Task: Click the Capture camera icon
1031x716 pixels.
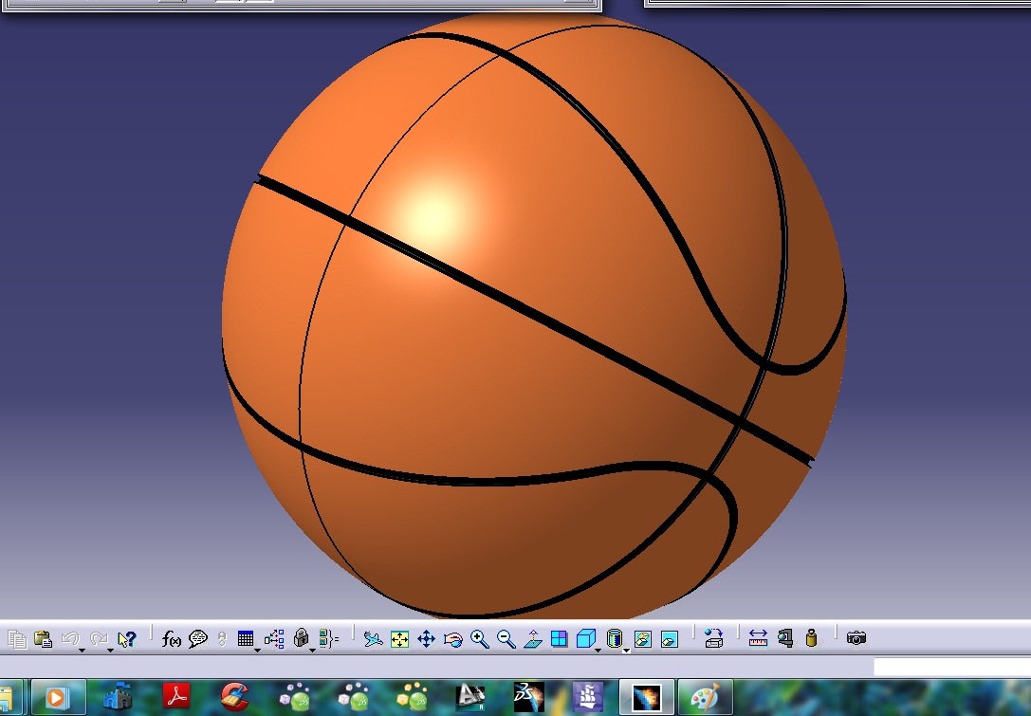Action: (856, 637)
